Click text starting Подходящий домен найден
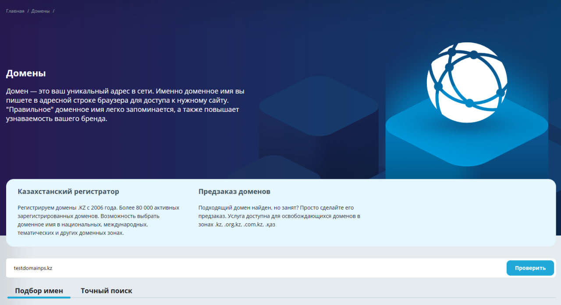 pos(279,216)
